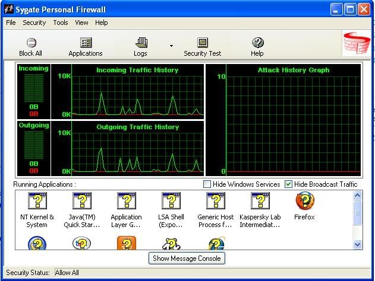Select the NT Kernel & System application icon
The image size is (375, 281).
pyautogui.click(x=37, y=201)
